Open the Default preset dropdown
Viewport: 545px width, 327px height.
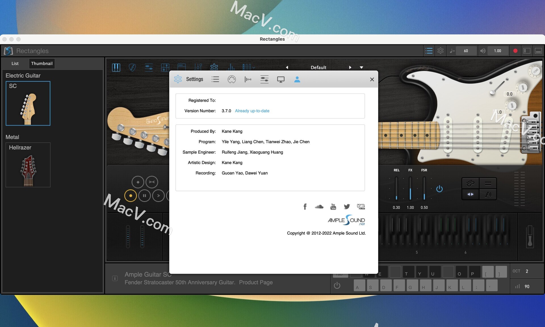tap(362, 67)
